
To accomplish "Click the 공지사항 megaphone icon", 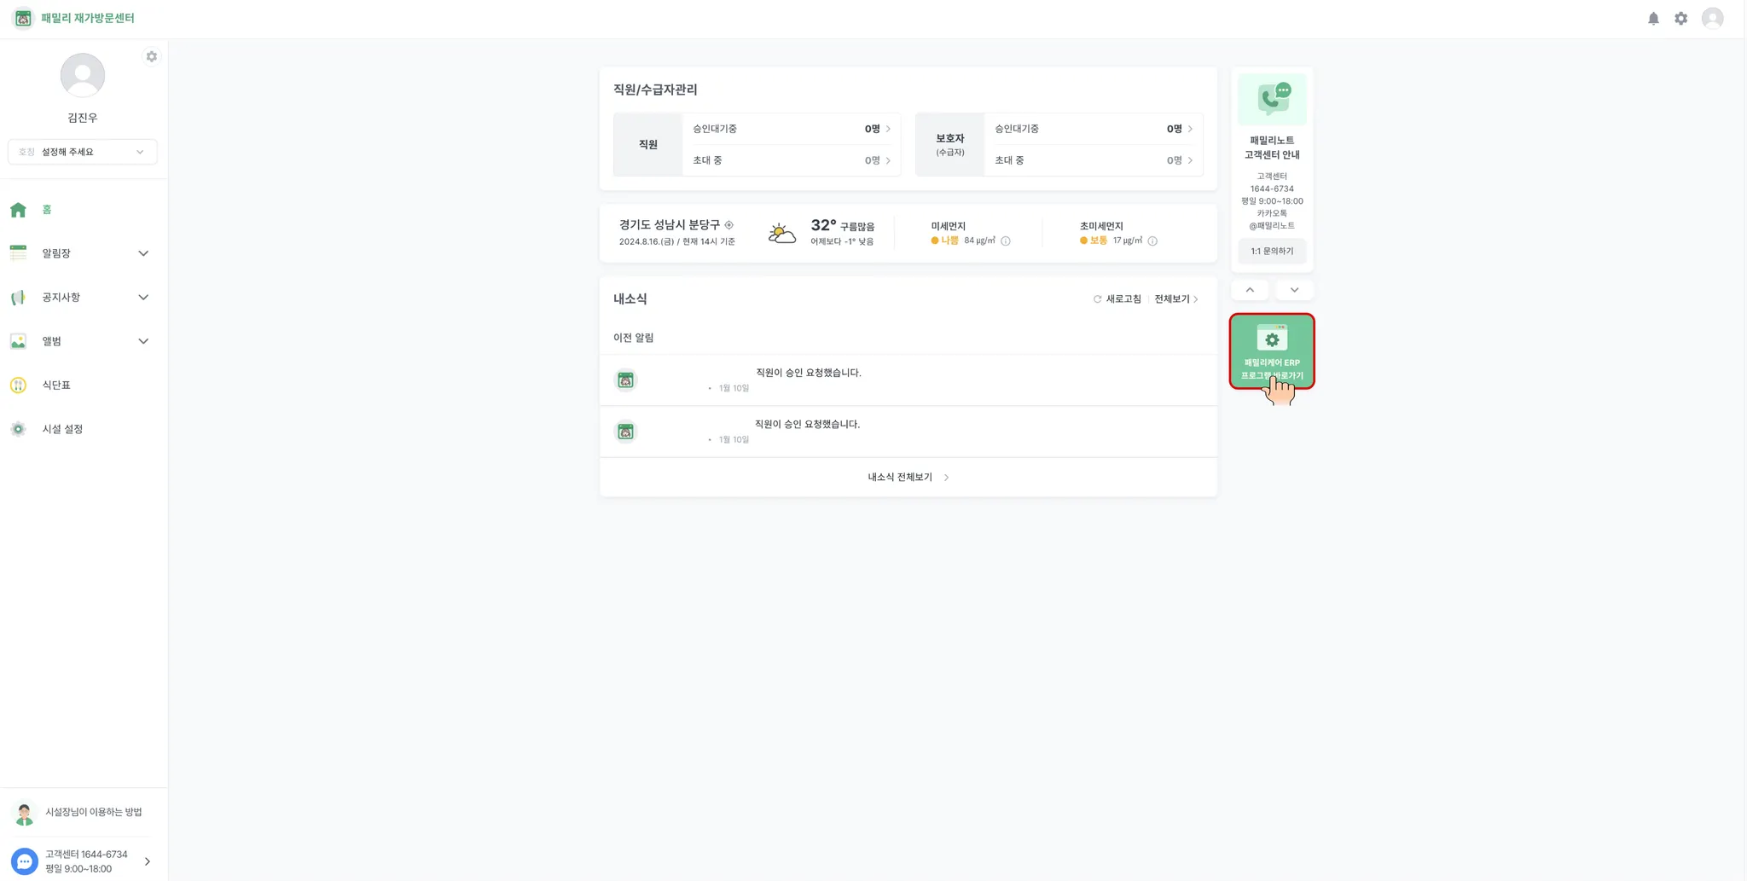I will point(18,298).
